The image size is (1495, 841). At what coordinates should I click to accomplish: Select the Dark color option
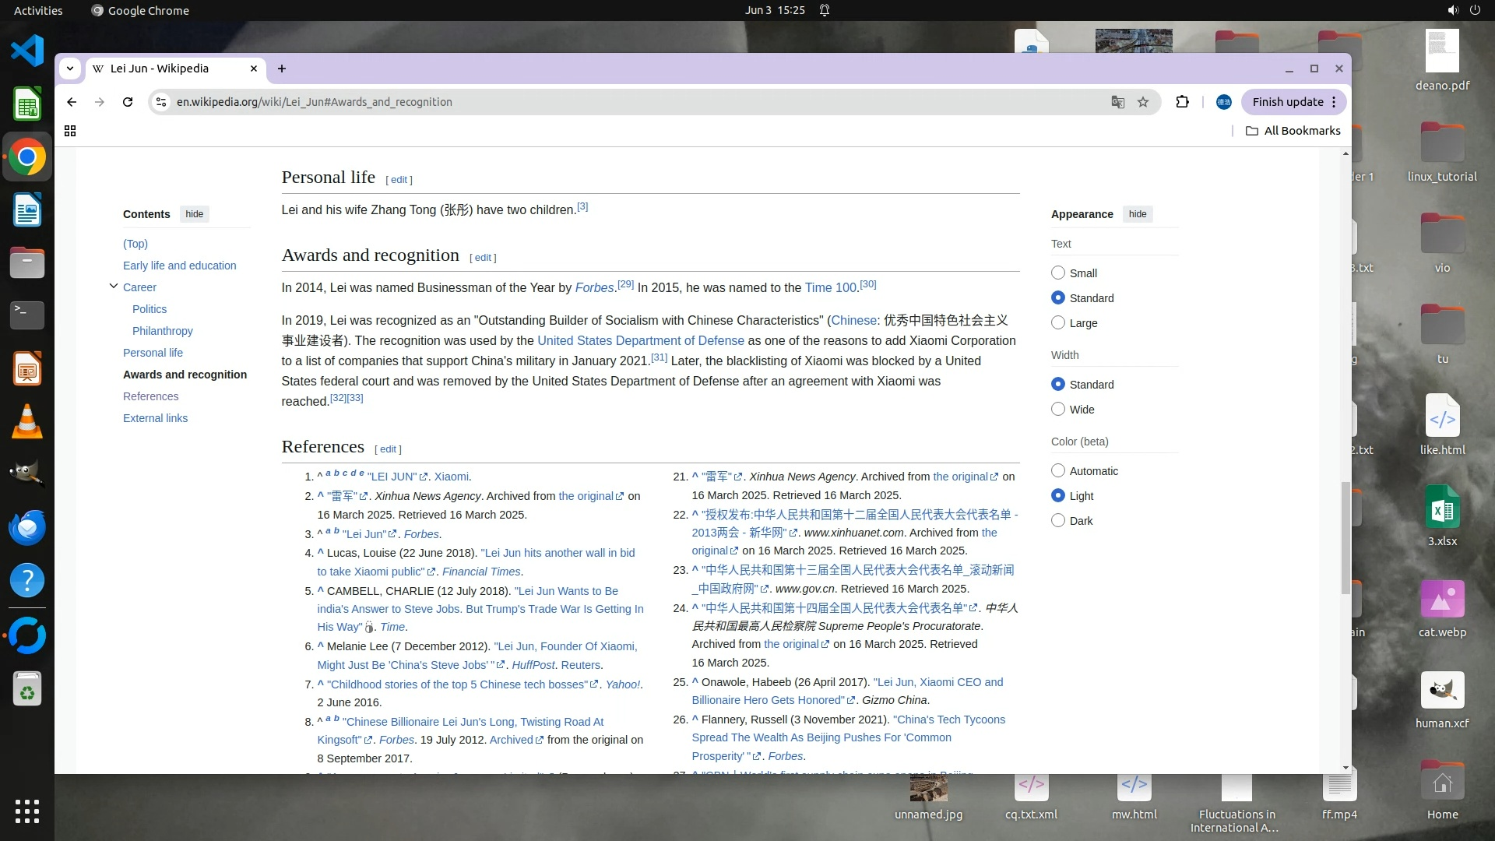[1058, 521]
